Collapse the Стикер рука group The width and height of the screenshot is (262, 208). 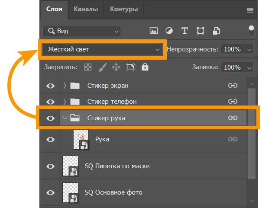coord(65,118)
